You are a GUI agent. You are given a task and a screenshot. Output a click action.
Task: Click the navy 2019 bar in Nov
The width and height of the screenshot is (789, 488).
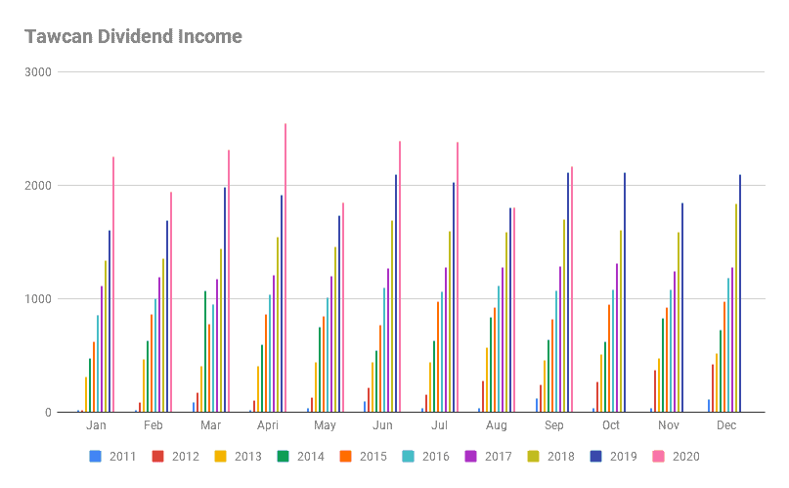[682, 307]
